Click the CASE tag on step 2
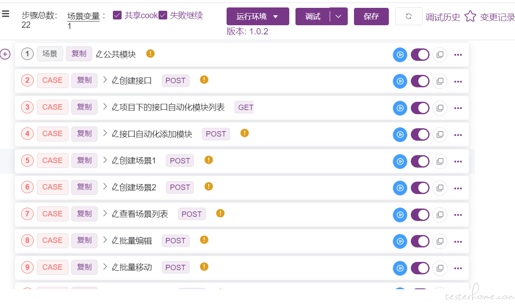 pos(52,80)
